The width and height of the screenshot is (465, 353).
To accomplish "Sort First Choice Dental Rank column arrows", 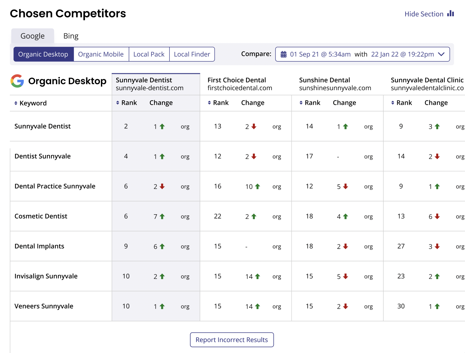I will pyautogui.click(x=209, y=103).
